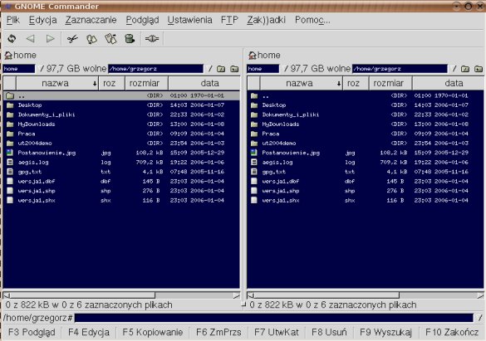The height and width of the screenshot is (341, 486).
Task: Select Dokumenty_i_pliki in left pane
Action: click(x=121, y=114)
